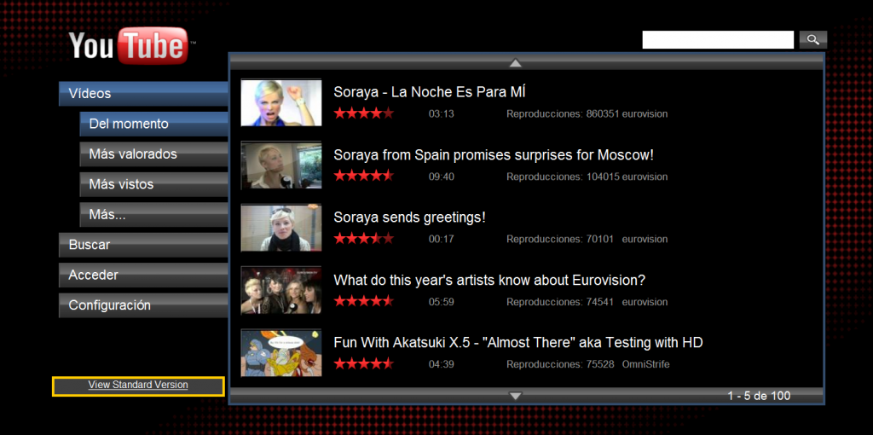This screenshot has height=435, width=873.
Task: Click the OmniStrife uploader name
Action: [x=646, y=365]
